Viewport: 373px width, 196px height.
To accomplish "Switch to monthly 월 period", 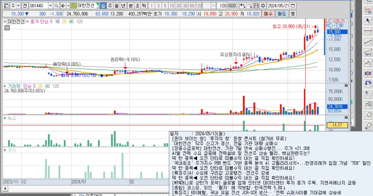I will coord(117,6).
